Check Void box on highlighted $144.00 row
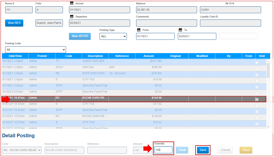Screen dimensions: 274x157 click(x=257, y=99)
